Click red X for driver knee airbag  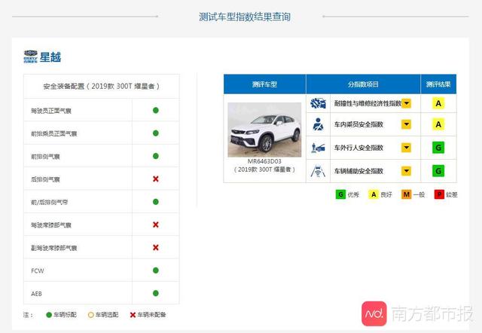click(155, 225)
